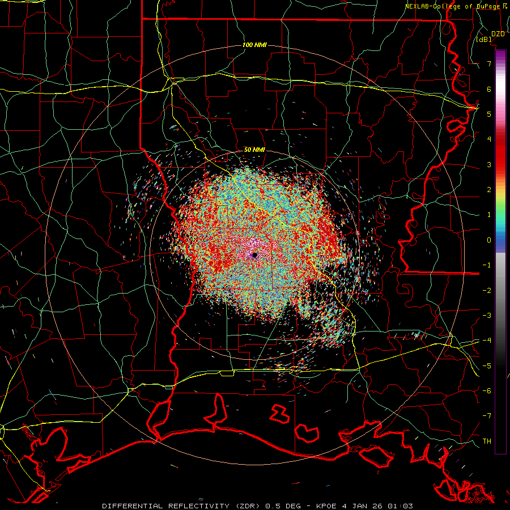Click the "KPOE" station identifier
The width and height of the screenshot is (510, 510).
[326, 506]
